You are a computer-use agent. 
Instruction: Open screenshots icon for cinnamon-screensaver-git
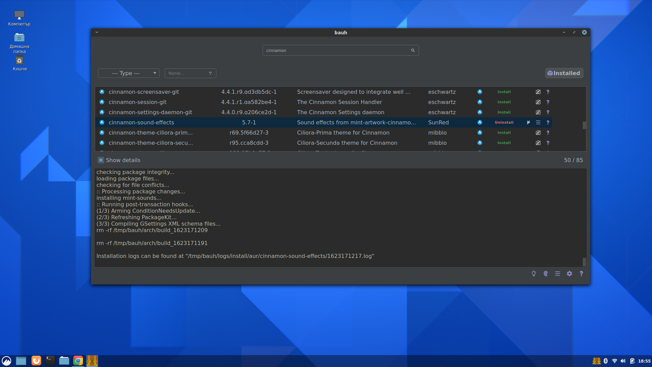538,92
